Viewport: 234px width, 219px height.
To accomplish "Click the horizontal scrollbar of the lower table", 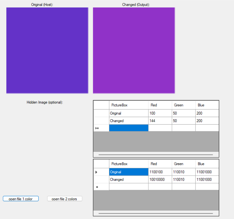I will (x=156, y=213).
